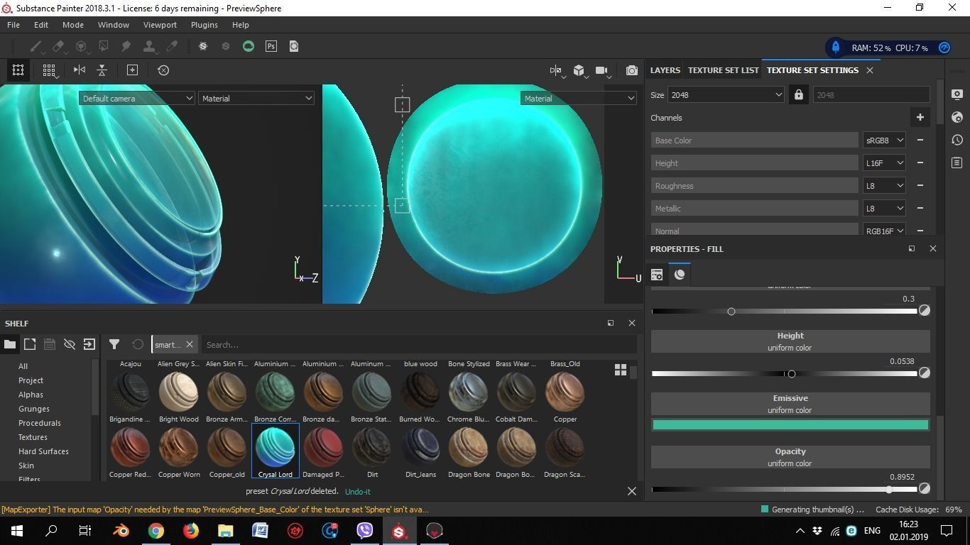
Task: Toggle the texture size lock
Action: coord(798,94)
